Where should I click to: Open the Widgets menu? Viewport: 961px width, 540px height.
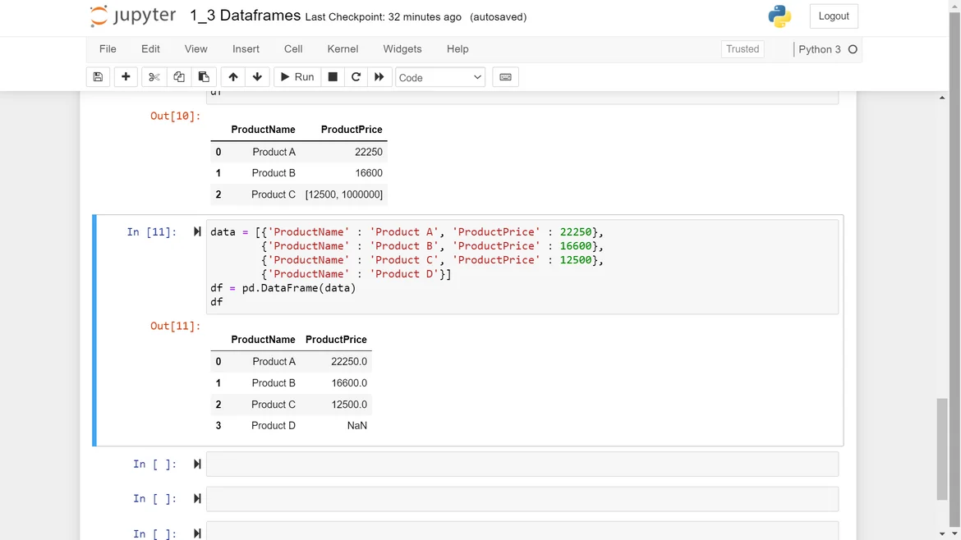(x=402, y=49)
